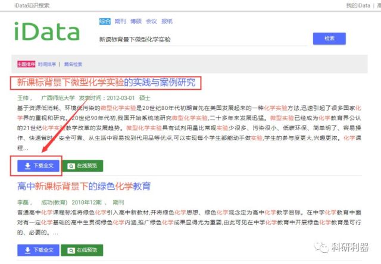Click 广西师范大学 in first result metadata
The height and width of the screenshot is (264, 381).
click(x=58, y=98)
